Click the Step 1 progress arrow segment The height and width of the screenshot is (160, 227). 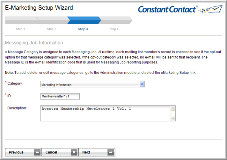pos(22,20)
